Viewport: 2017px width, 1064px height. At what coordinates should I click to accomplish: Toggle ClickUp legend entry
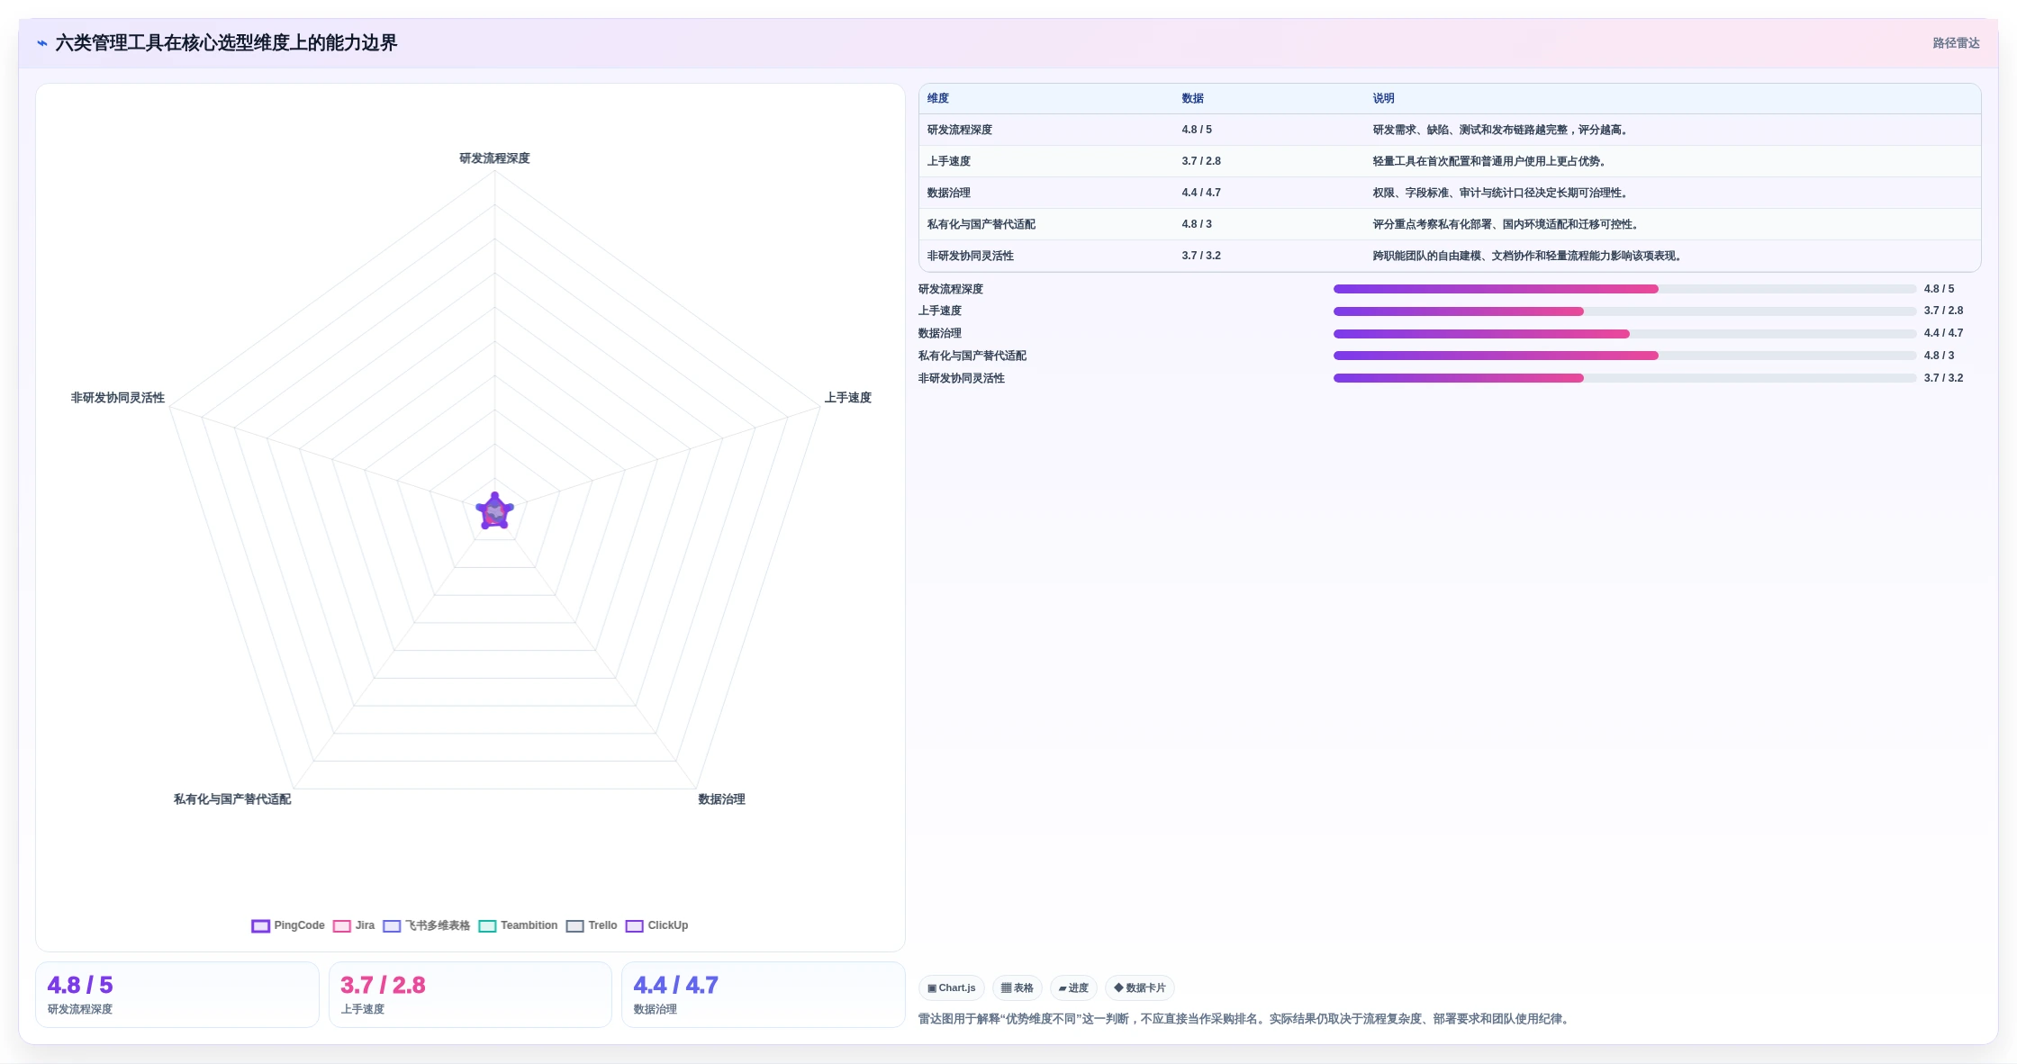coord(656,925)
